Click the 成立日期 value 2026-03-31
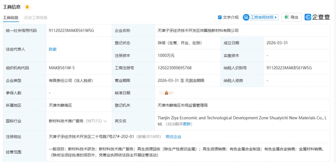 [x=277, y=43]
